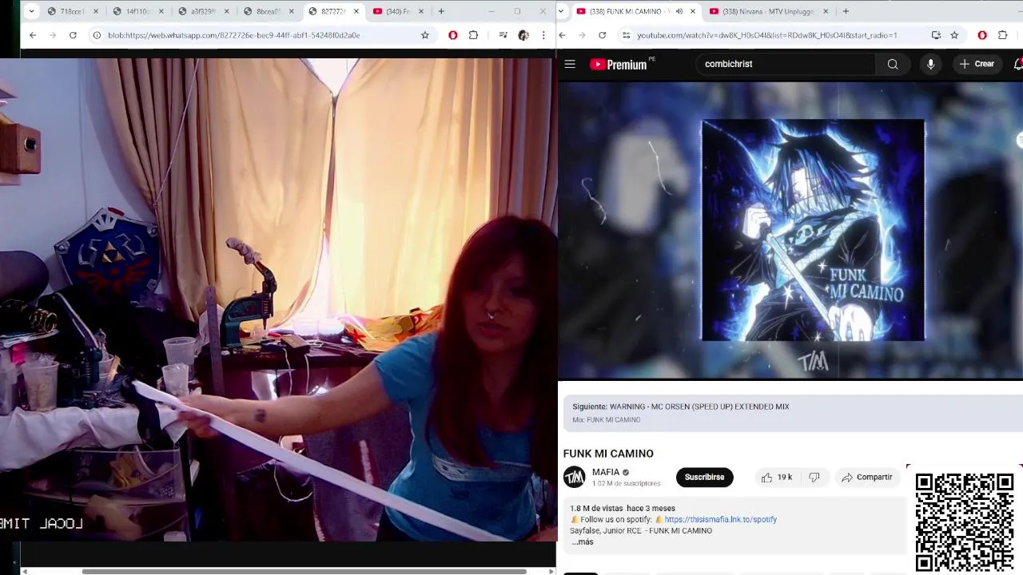
Task: Click the 'FUNK MI CAMINO' video title
Action: pos(608,454)
